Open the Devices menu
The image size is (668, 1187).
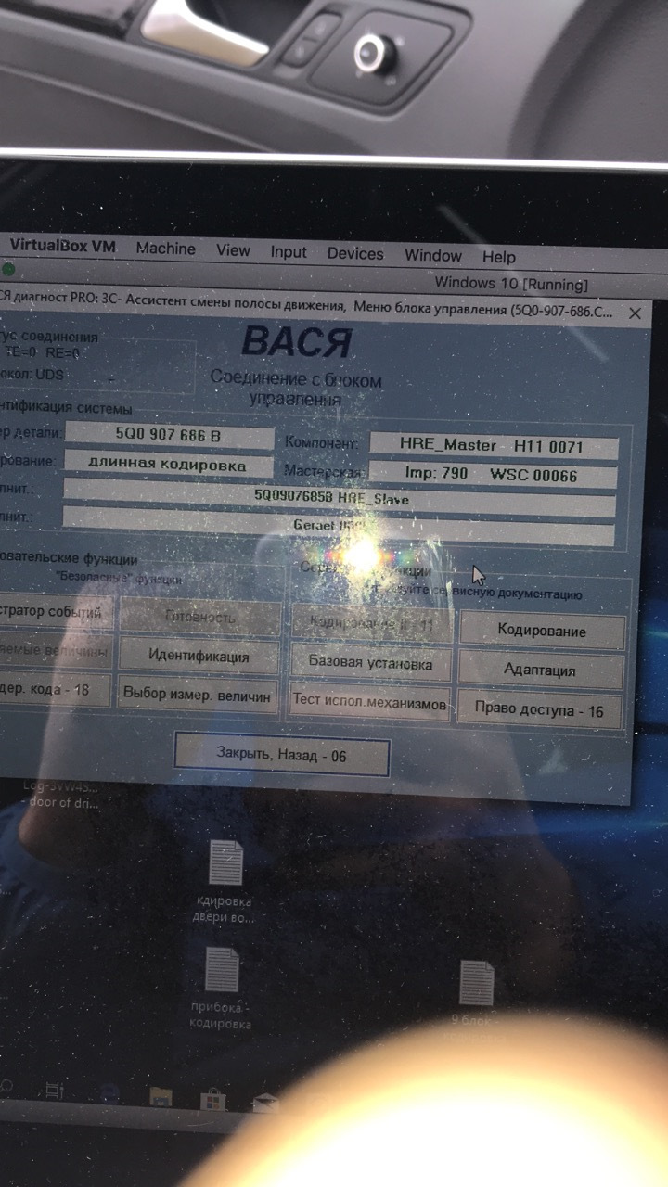[x=355, y=253]
